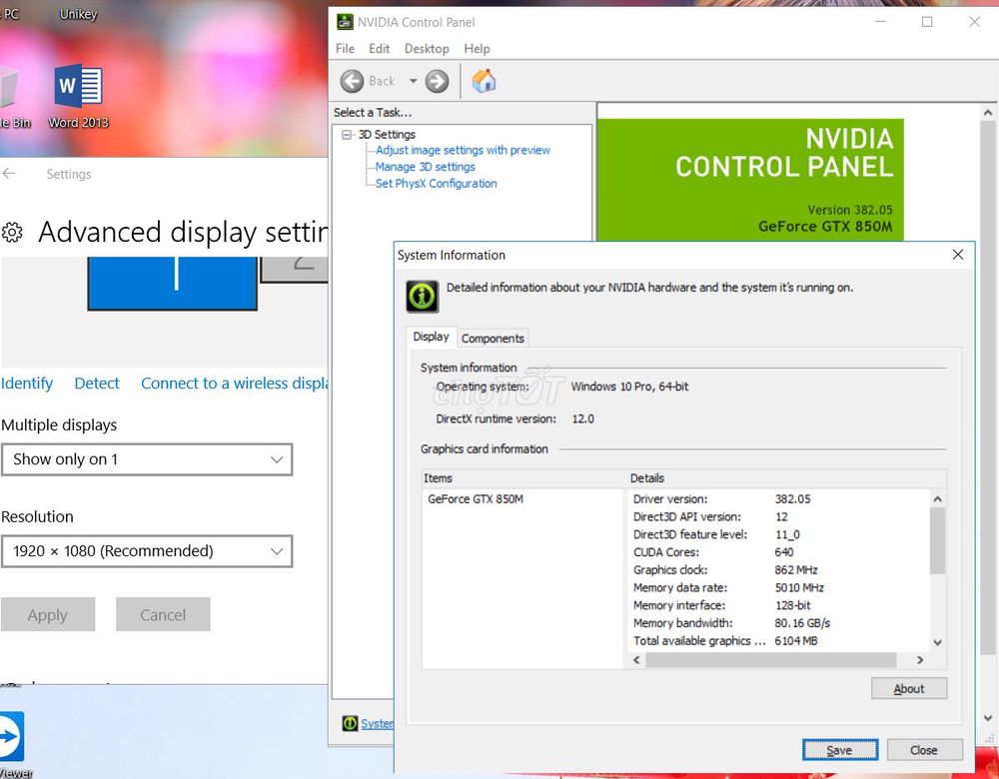This screenshot has width=999, height=779.
Task: Open the Word 2013 desktop shortcut
Action: click(78, 96)
